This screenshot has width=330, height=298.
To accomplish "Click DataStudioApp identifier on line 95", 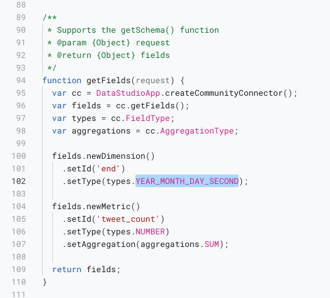I will pyautogui.click(x=128, y=93).
